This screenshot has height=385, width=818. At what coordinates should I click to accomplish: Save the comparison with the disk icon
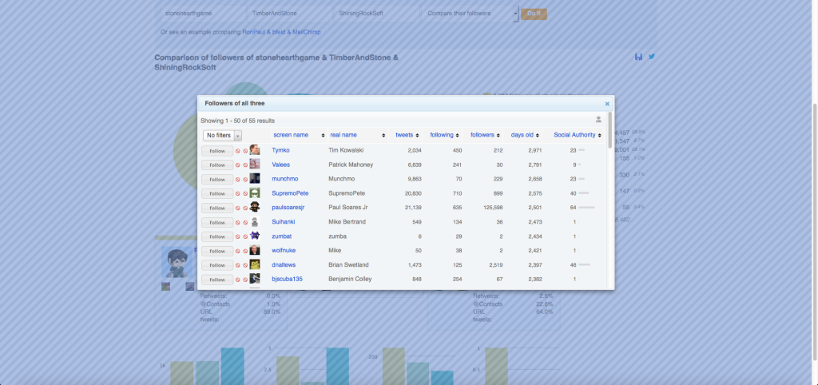pos(638,57)
